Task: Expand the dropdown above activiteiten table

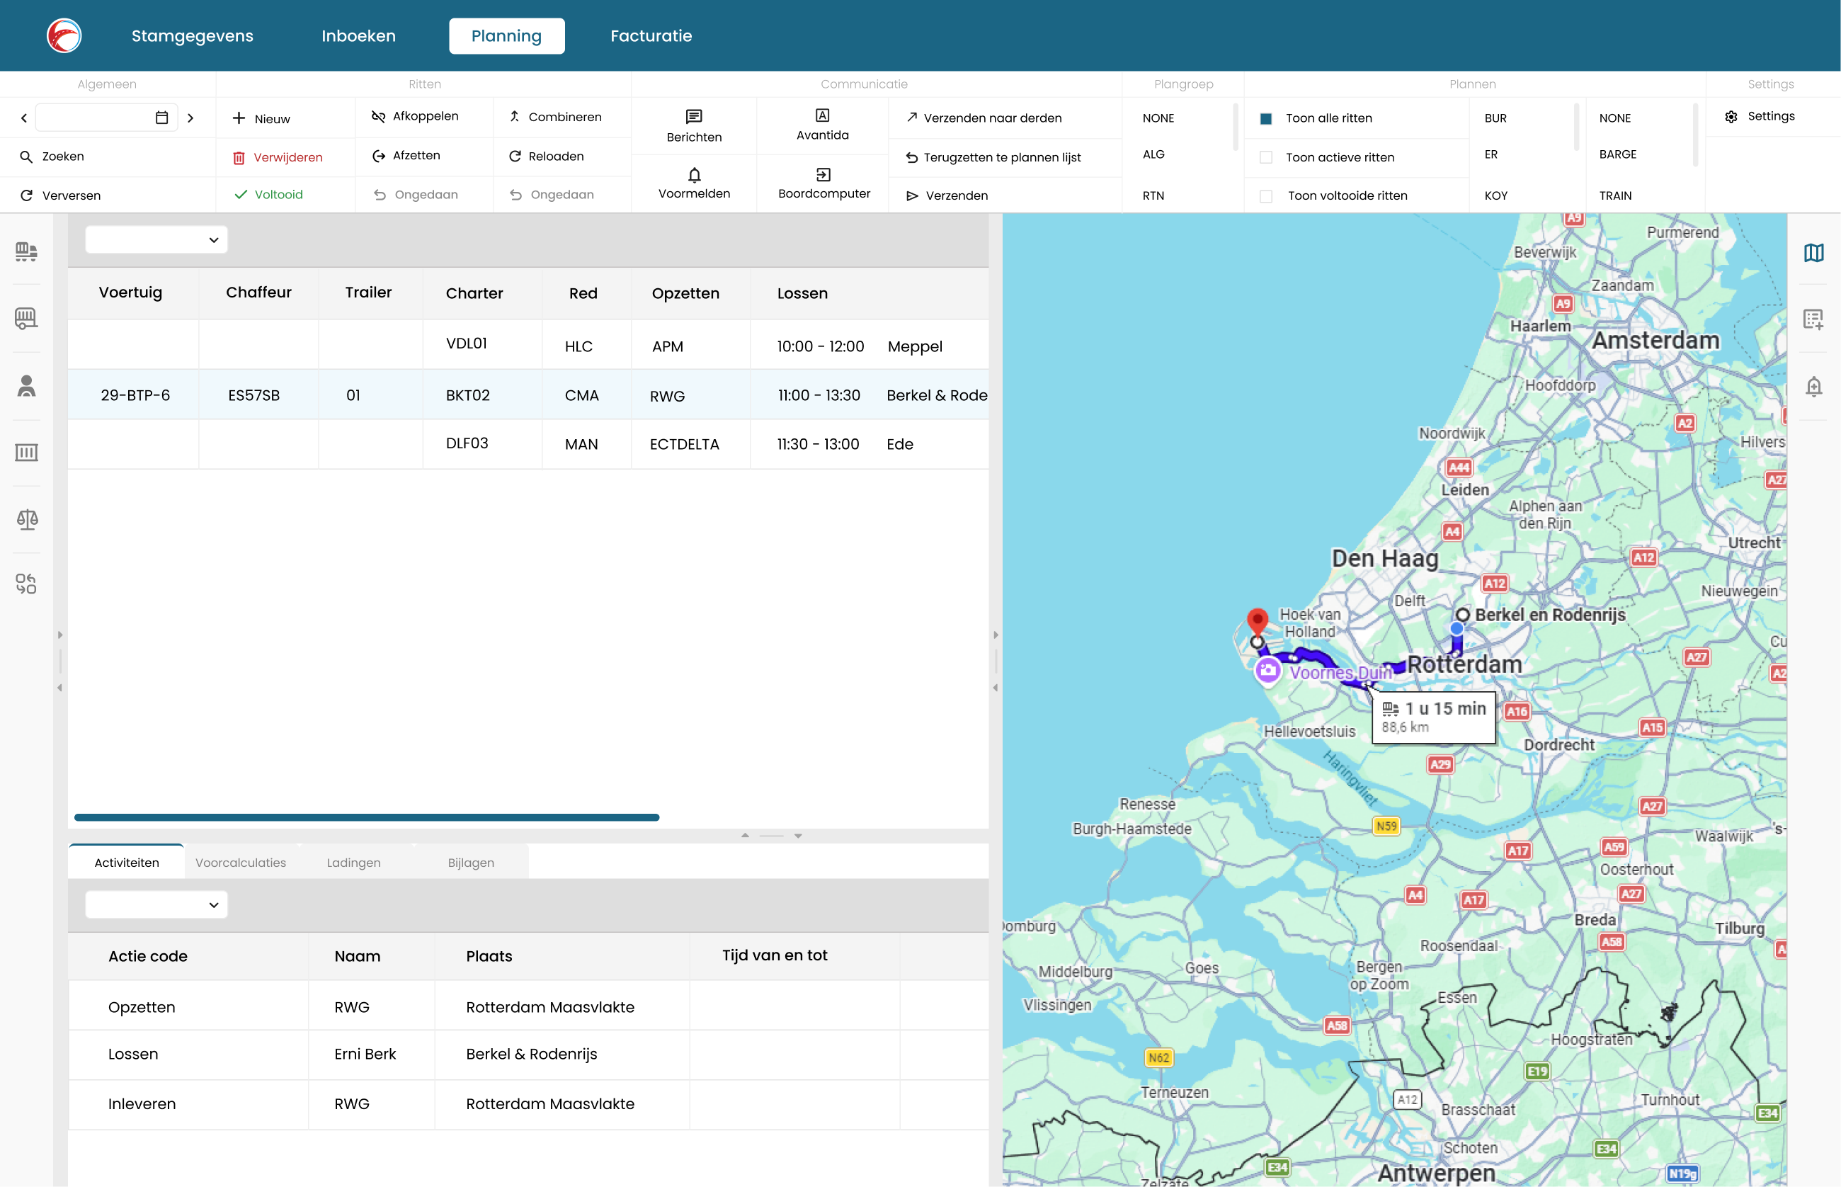Action: point(156,905)
